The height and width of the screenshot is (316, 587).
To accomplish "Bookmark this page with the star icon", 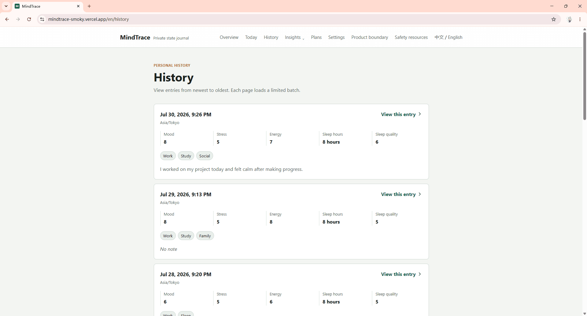I will (554, 19).
